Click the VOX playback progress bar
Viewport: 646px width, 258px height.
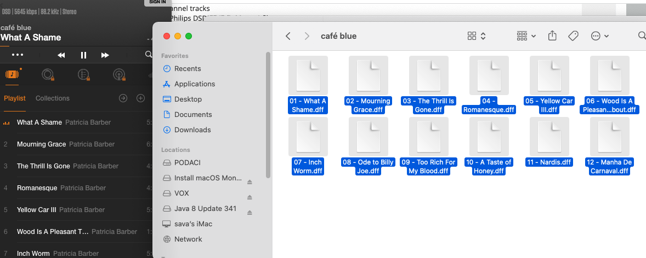(76, 46)
